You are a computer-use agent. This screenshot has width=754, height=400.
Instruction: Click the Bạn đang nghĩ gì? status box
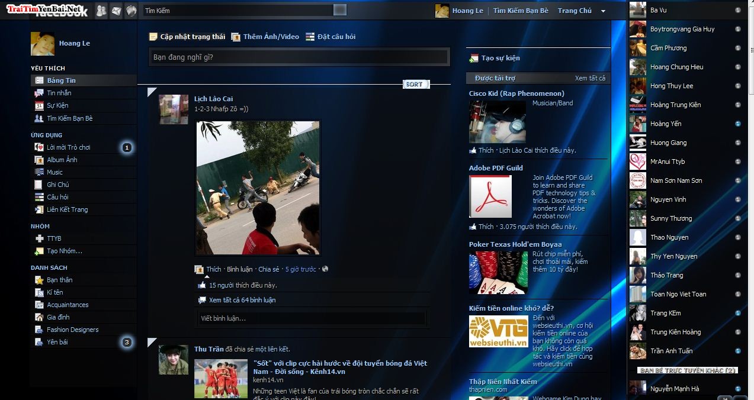pos(299,57)
